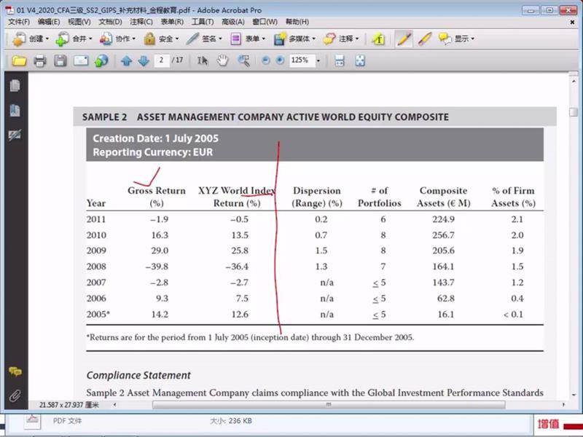Toggle the marquee zoom magnifier tool
This screenshot has height=437, width=583.
pos(243,60)
